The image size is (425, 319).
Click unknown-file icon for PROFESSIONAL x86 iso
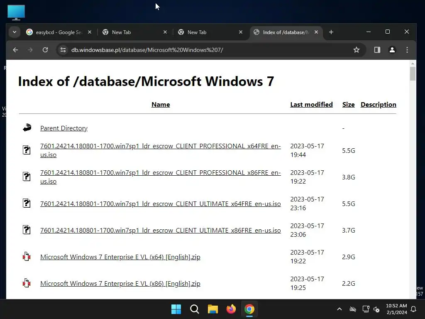tap(27, 176)
